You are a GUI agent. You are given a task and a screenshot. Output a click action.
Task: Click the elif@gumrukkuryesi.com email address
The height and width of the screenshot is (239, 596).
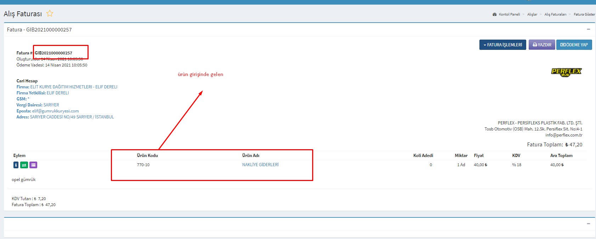(x=56, y=111)
